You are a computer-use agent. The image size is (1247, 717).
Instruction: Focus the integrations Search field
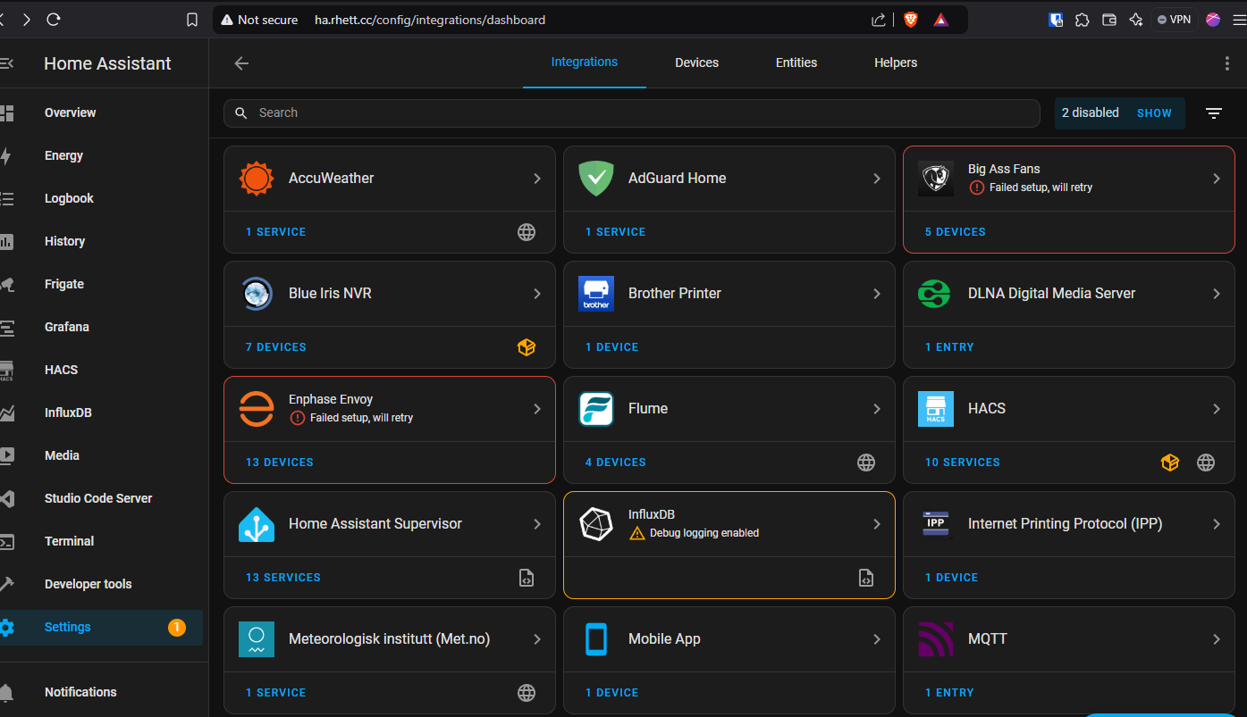tap(632, 113)
